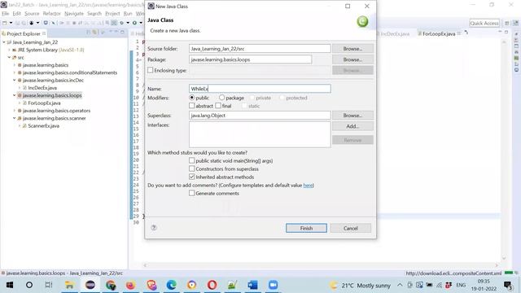Image resolution: width=521 pixels, height=293 pixels.
Task: Collapse the src folder node
Action: tap(9, 58)
